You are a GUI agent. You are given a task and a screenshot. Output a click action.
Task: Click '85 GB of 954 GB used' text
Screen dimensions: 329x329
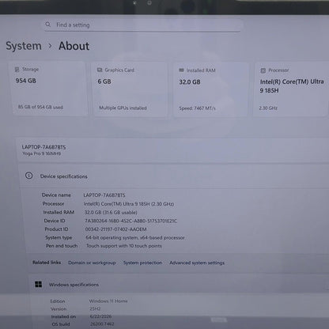(40, 107)
